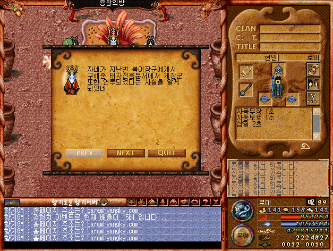The image size is (333, 251).
Task: Click the gold amount 2224827
Action: pyautogui.click(x=312, y=237)
